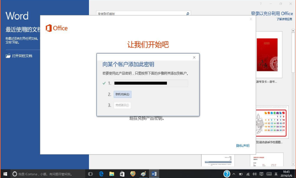Click the paint-style app icon in the taskbar
The image size is (296, 178).
pyautogui.click(x=143, y=174)
